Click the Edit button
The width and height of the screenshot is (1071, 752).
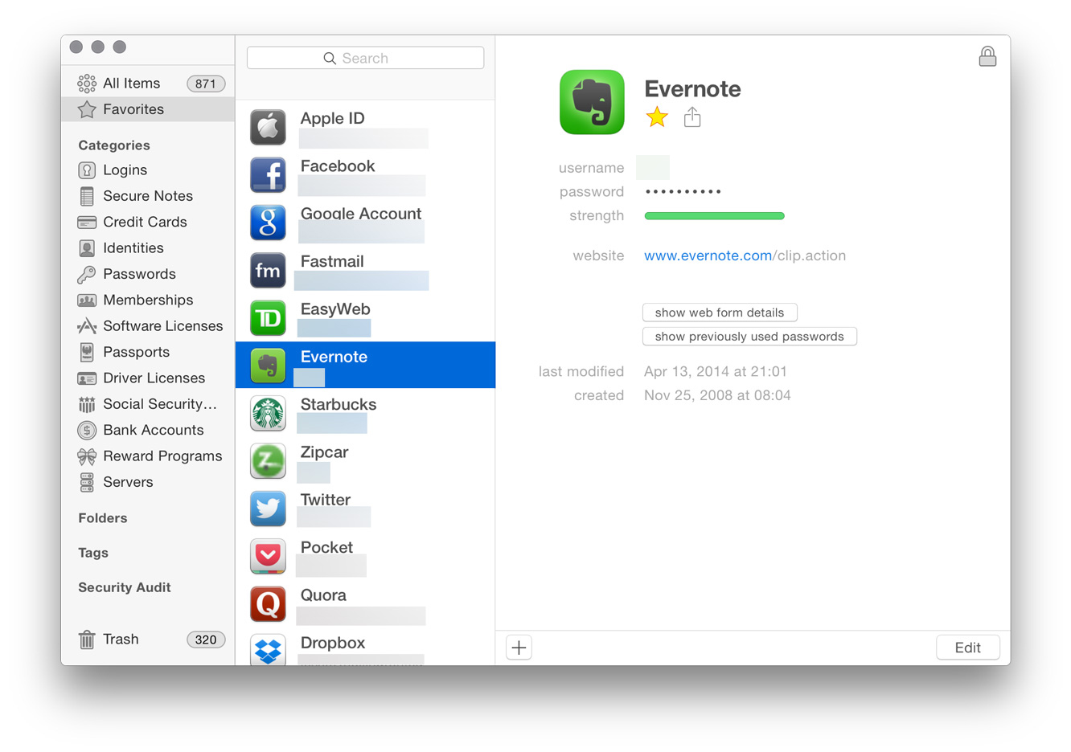(x=967, y=648)
